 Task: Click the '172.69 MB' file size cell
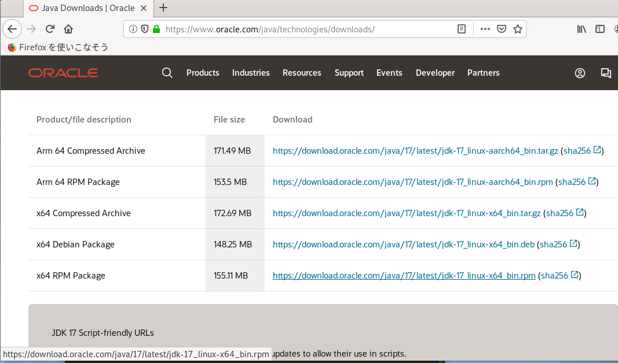point(235,213)
